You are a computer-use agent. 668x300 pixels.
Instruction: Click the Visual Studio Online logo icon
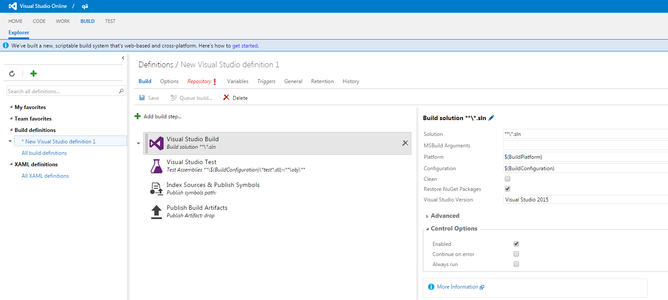12,6
